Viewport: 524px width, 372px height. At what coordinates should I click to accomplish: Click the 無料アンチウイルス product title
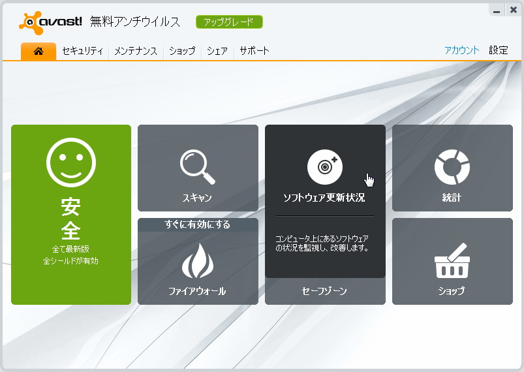pyautogui.click(x=135, y=22)
